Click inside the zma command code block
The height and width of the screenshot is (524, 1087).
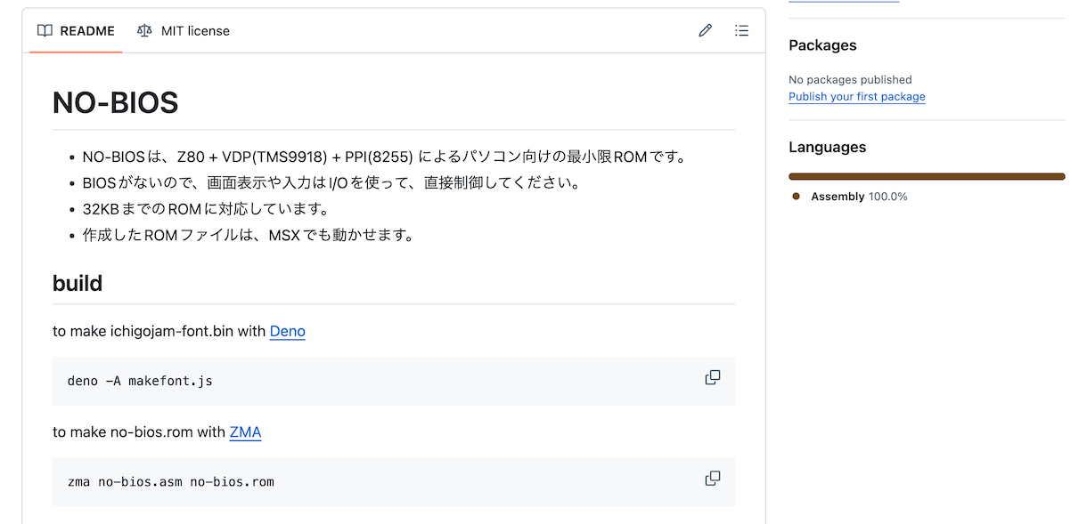(x=394, y=482)
